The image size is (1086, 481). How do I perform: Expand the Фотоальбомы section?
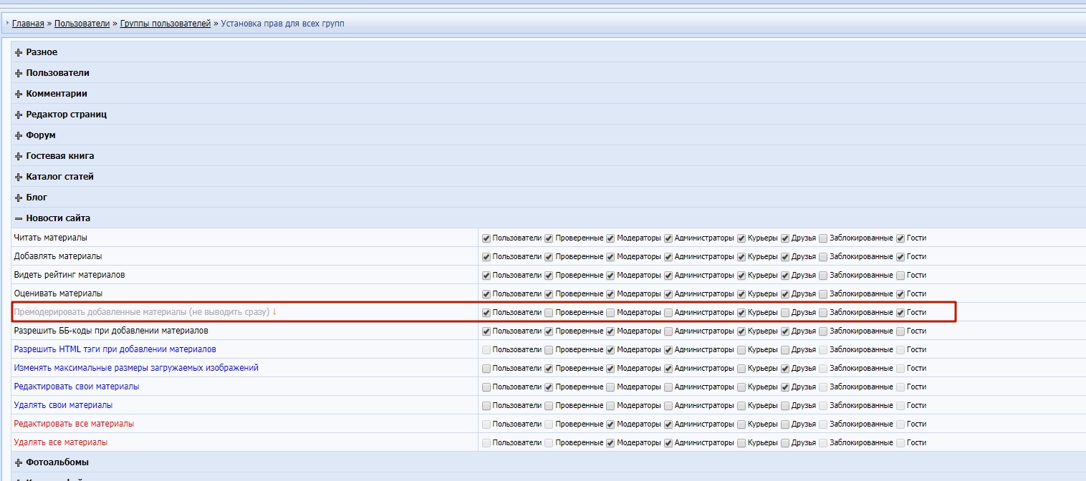coord(19,462)
